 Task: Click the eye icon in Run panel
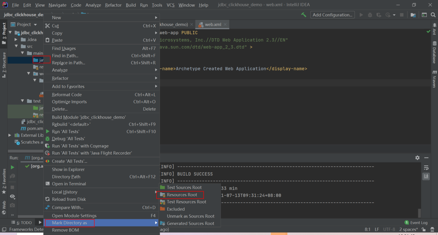point(12,196)
